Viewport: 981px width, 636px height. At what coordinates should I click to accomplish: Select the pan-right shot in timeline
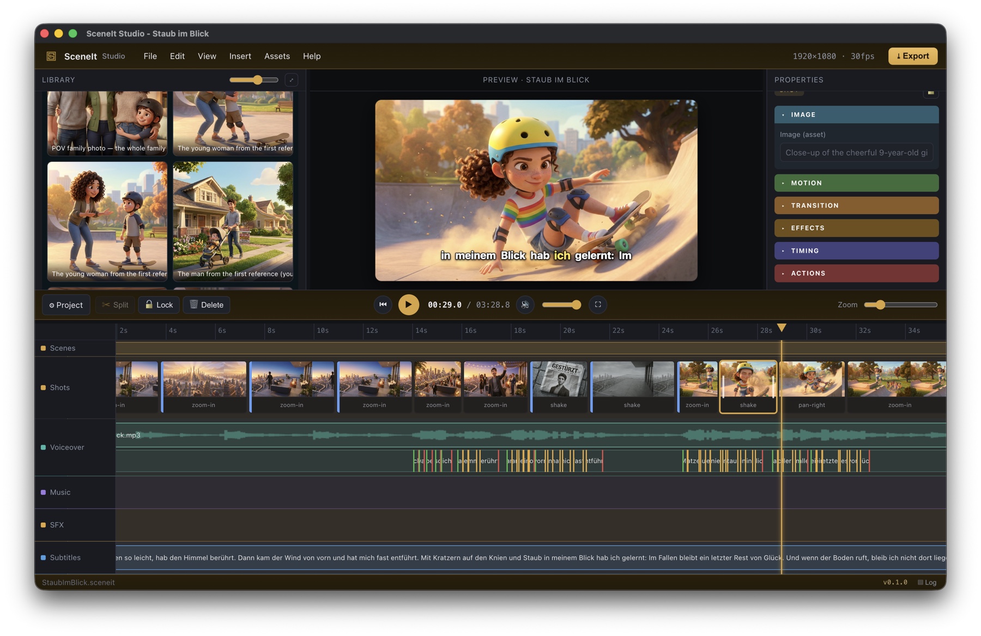(x=812, y=386)
